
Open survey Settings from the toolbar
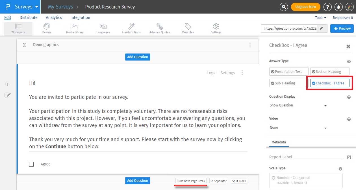pyautogui.click(x=216, y=28)
